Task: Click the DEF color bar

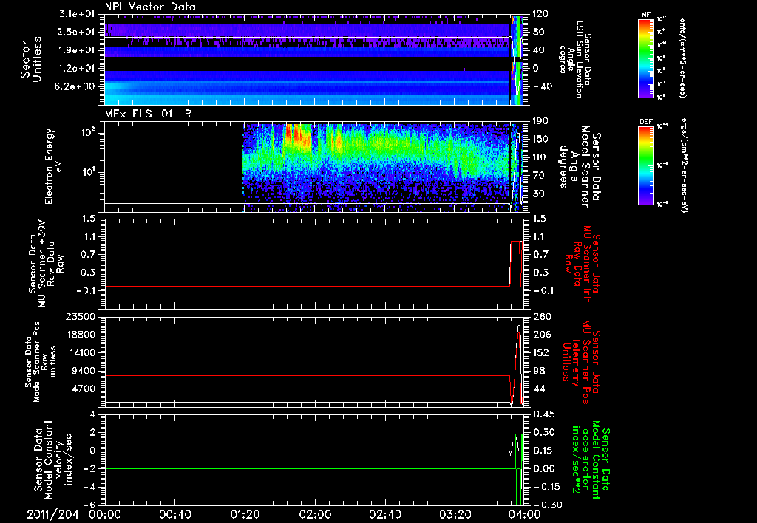Action: click(646, 165)
